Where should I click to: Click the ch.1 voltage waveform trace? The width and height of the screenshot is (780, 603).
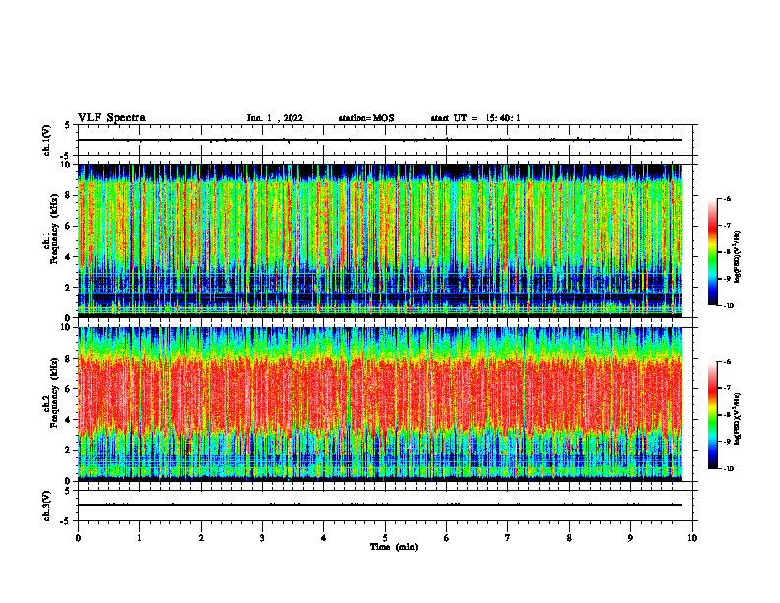click(380, 140)
